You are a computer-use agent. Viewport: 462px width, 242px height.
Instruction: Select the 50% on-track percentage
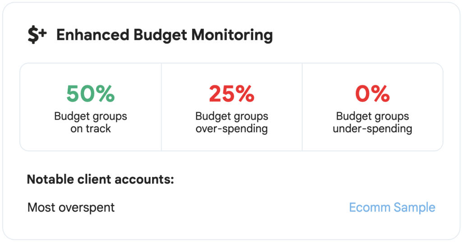click(90, 94)
